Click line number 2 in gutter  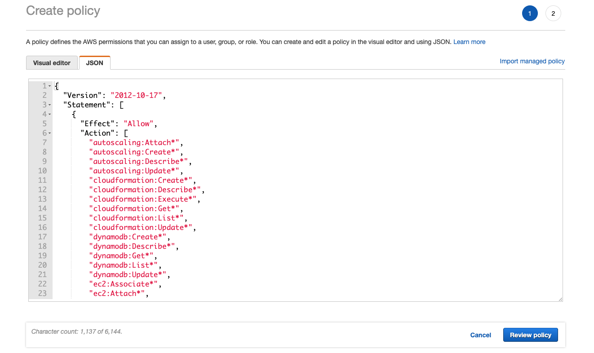pos(44,95)
